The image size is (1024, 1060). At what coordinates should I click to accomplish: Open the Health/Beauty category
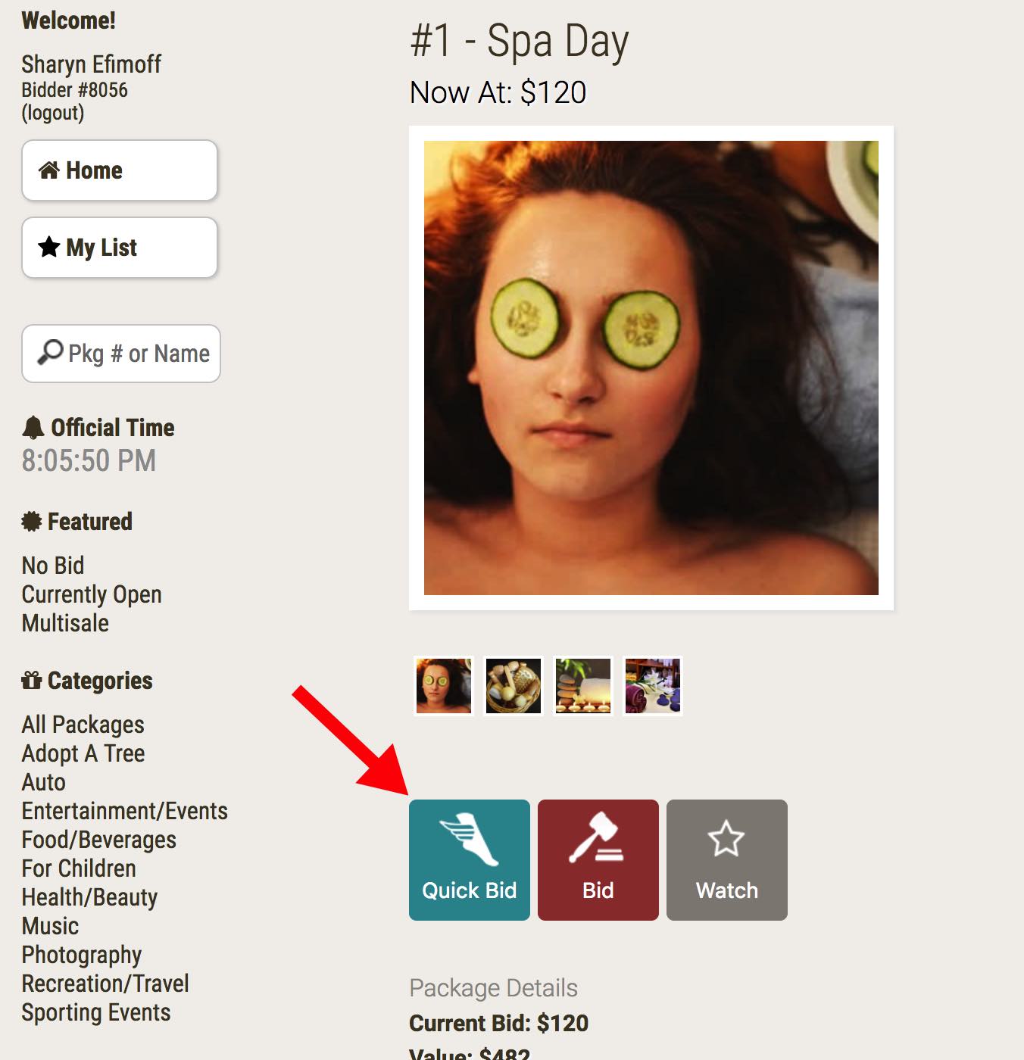(x=89, y=897)
